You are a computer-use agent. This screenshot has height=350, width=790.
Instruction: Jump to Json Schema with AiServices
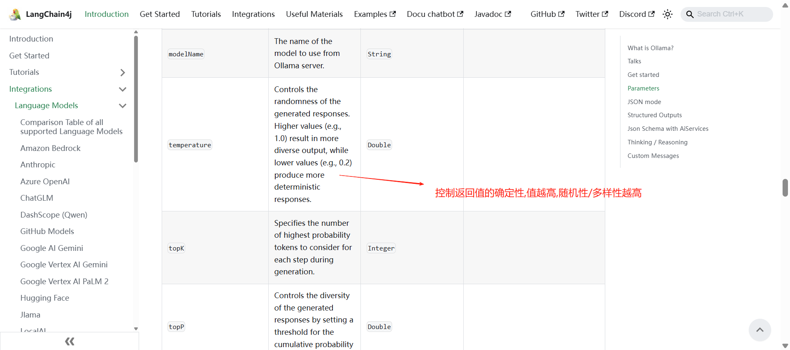(x=668, y=129)
